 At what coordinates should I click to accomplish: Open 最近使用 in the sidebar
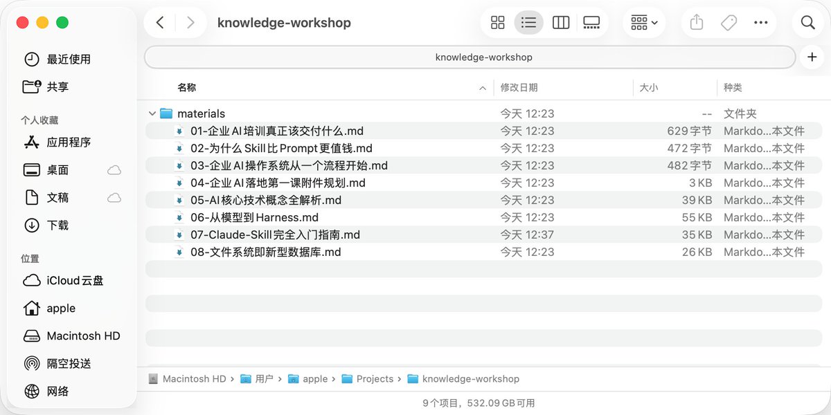tap(68, 59)
